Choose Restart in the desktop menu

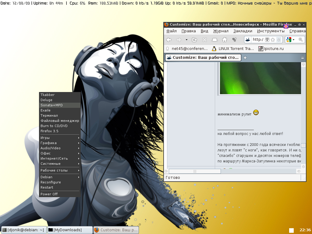(x=60, y=187)
